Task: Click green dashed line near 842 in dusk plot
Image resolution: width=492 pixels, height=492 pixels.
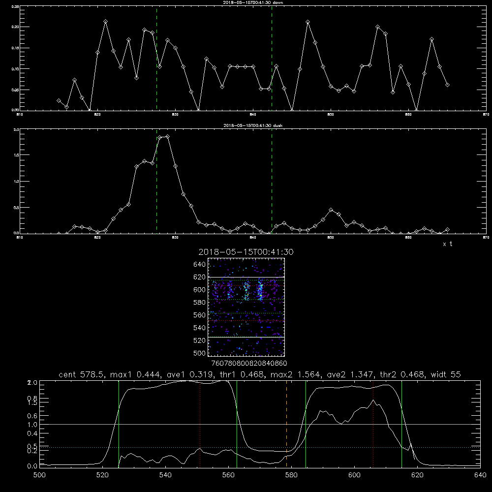Action: [x=272, y=182]
